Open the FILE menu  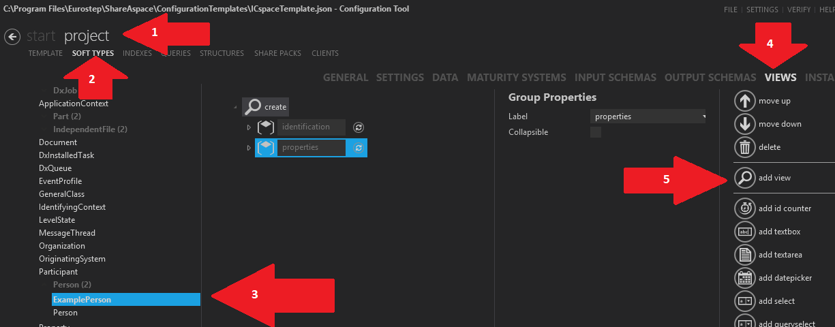pyautogui.click(x=731, y=10)
